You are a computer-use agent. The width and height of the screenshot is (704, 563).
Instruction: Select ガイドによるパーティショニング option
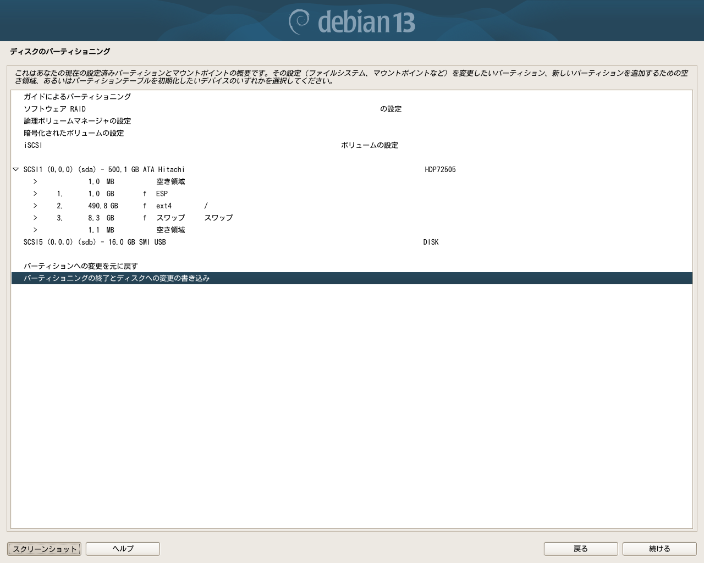(x=352, y=97)
